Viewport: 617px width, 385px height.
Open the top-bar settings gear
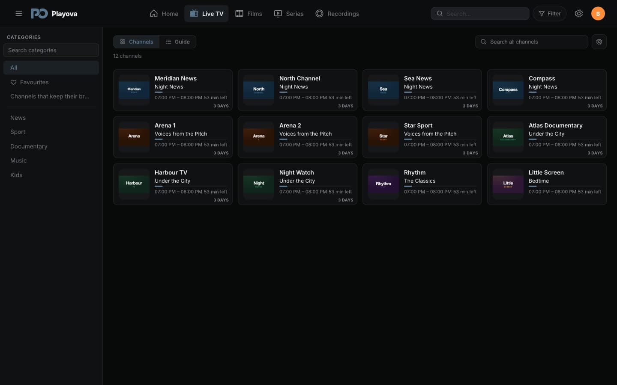[x=579, y=14]
